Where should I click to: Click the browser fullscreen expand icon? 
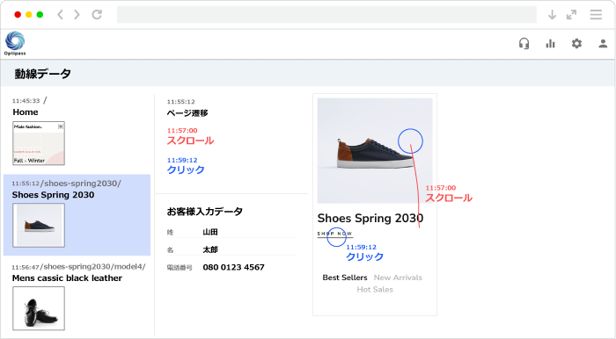(572, 15)
